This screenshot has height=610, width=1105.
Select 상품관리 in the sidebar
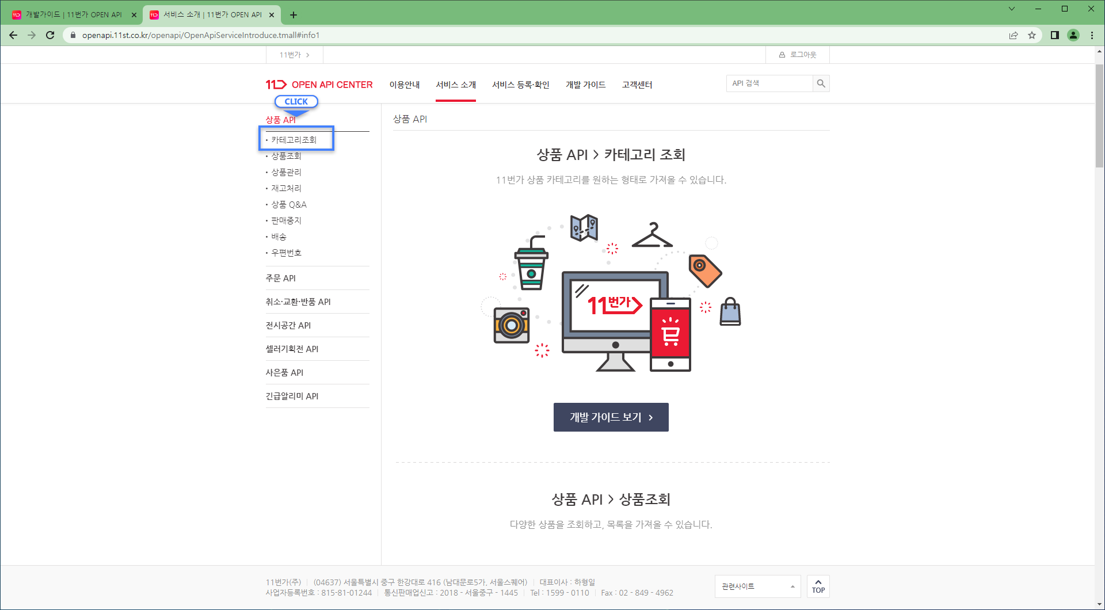tap(286, 172)
